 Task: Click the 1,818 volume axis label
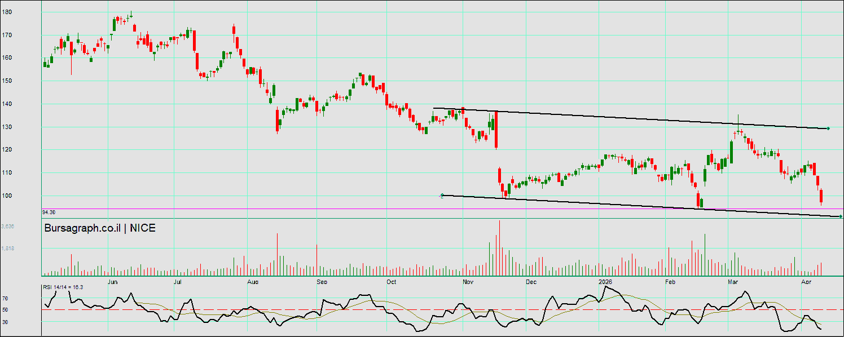8,248
